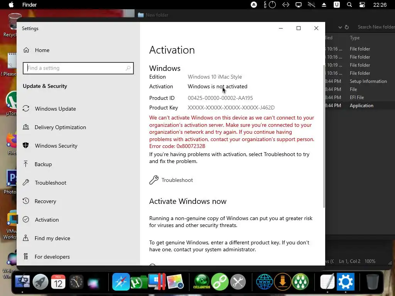
Task: Open Finder from the dock
Action: pos(22,281)
